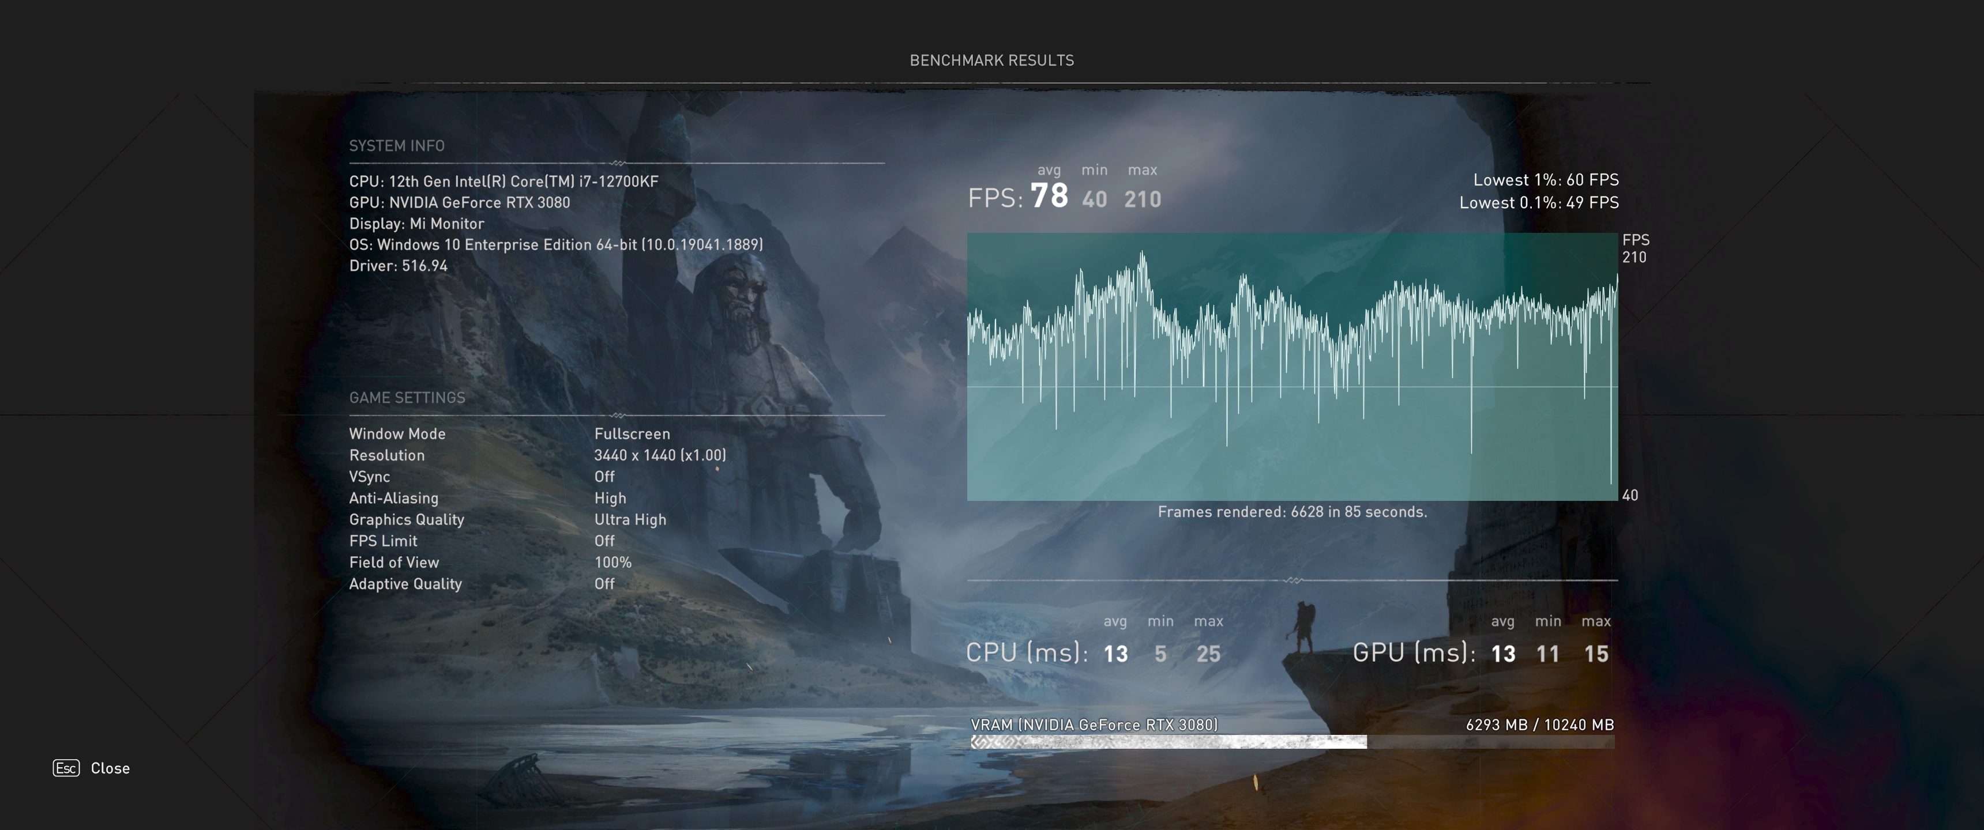Click the 3440 x 1440 (x1.00) value
The width and height of the screenshot is (1984, 830).
pyautogui.click(x=660, y=455)
